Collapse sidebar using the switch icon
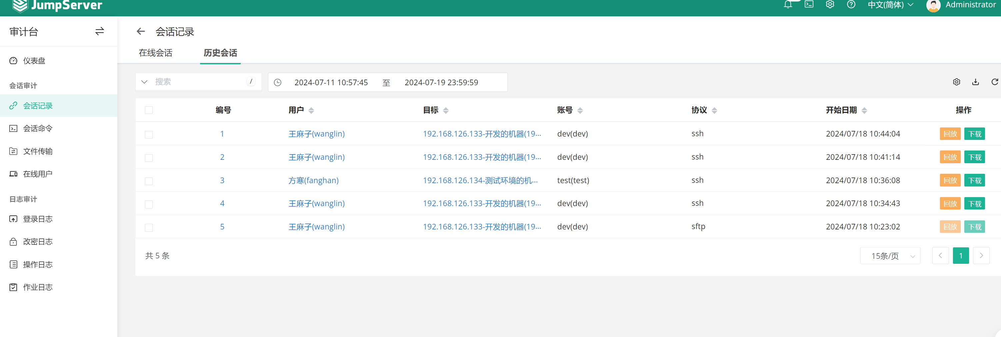The width and height of the screenshot is (1001, 337). click(100, 31)
